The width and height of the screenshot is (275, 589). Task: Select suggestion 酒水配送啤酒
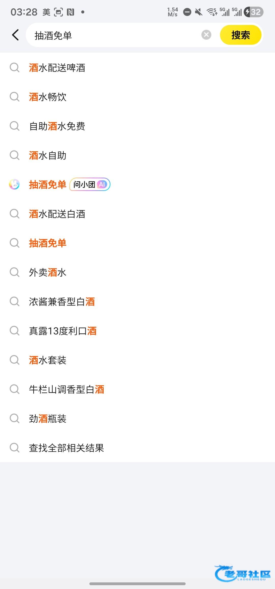coord(57,68)
